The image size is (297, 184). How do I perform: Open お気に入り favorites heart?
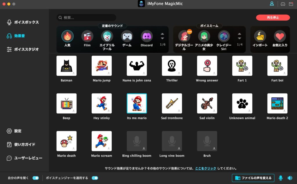click(x=280, y=36)
